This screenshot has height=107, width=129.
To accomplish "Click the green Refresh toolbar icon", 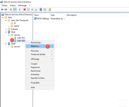I will (32, 9).
